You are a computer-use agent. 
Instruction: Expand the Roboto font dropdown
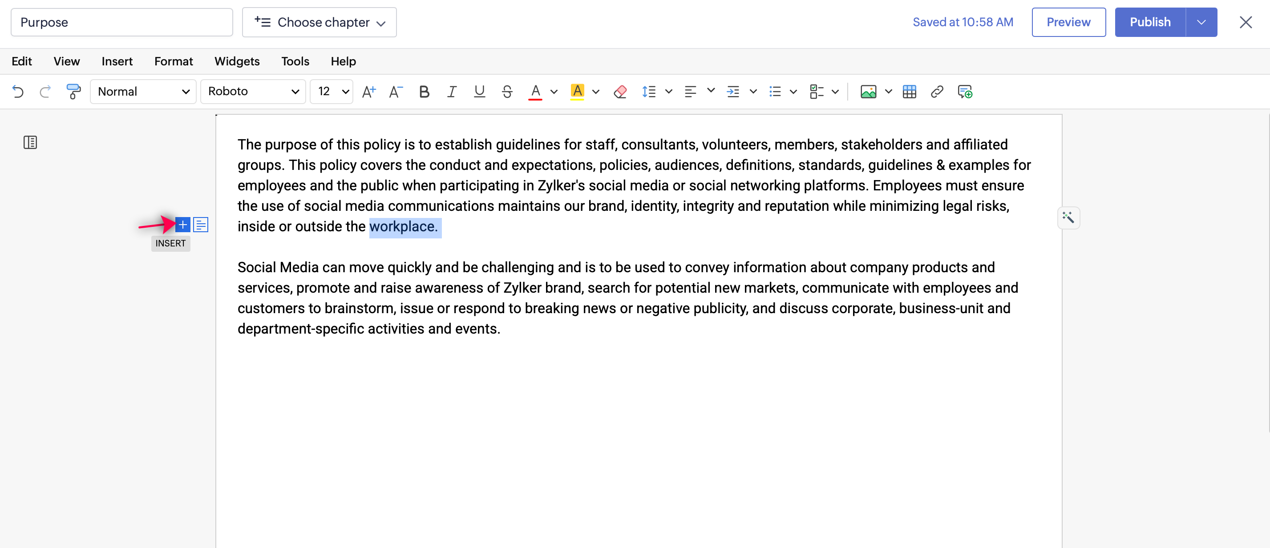point(253,92)
